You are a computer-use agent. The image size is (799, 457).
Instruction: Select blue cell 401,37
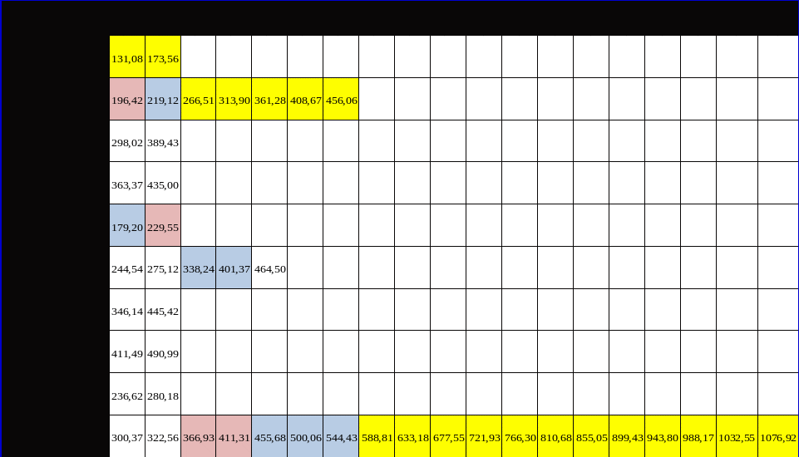coord(234,268)
